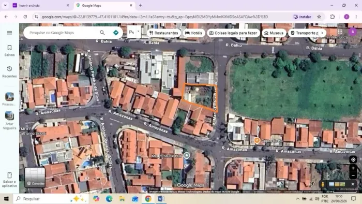362x204 pixels.
Task: Open the Salvos saved places panel
Action: click(9, 51)
